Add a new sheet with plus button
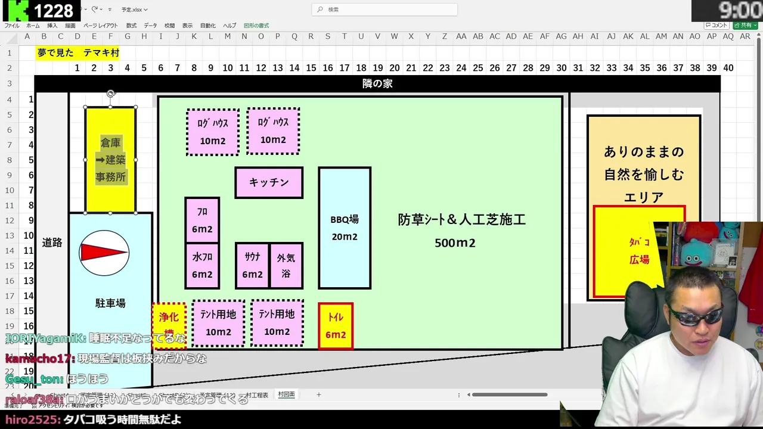Image resolution: width=763 pixels, height=429 pixels. [319, 394]
